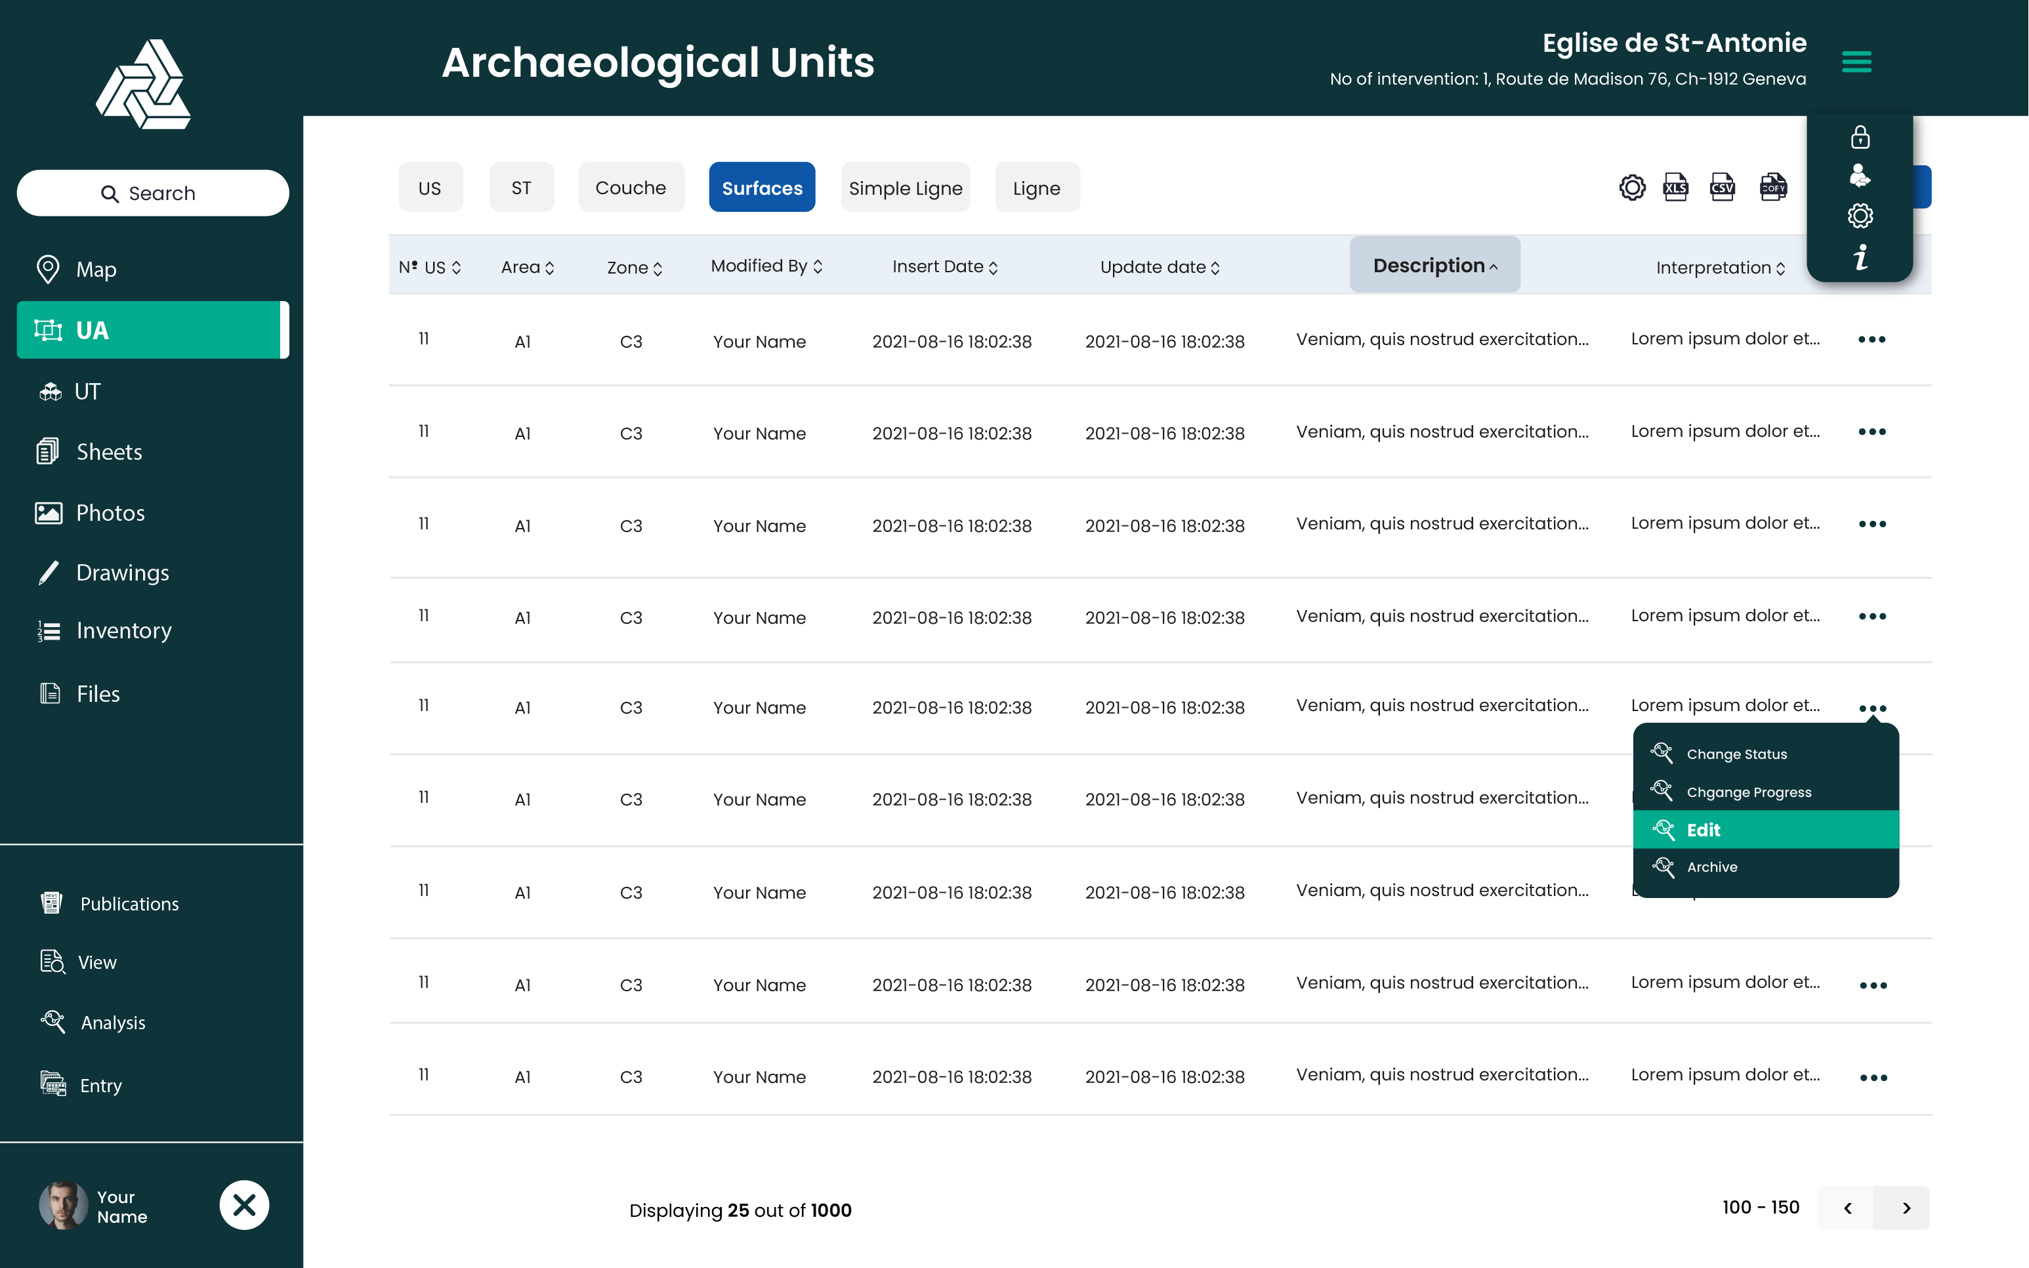Image resolution: width=2029 pixels, height=1268 pixels.
Task: Open the green hamburger menu
Action: click(1856, 62)
